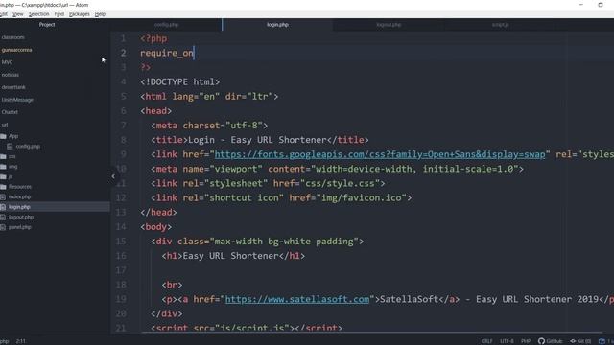Switch to the config.php editor tab
The width and height of the screenshot is (614, 345).
166,25
